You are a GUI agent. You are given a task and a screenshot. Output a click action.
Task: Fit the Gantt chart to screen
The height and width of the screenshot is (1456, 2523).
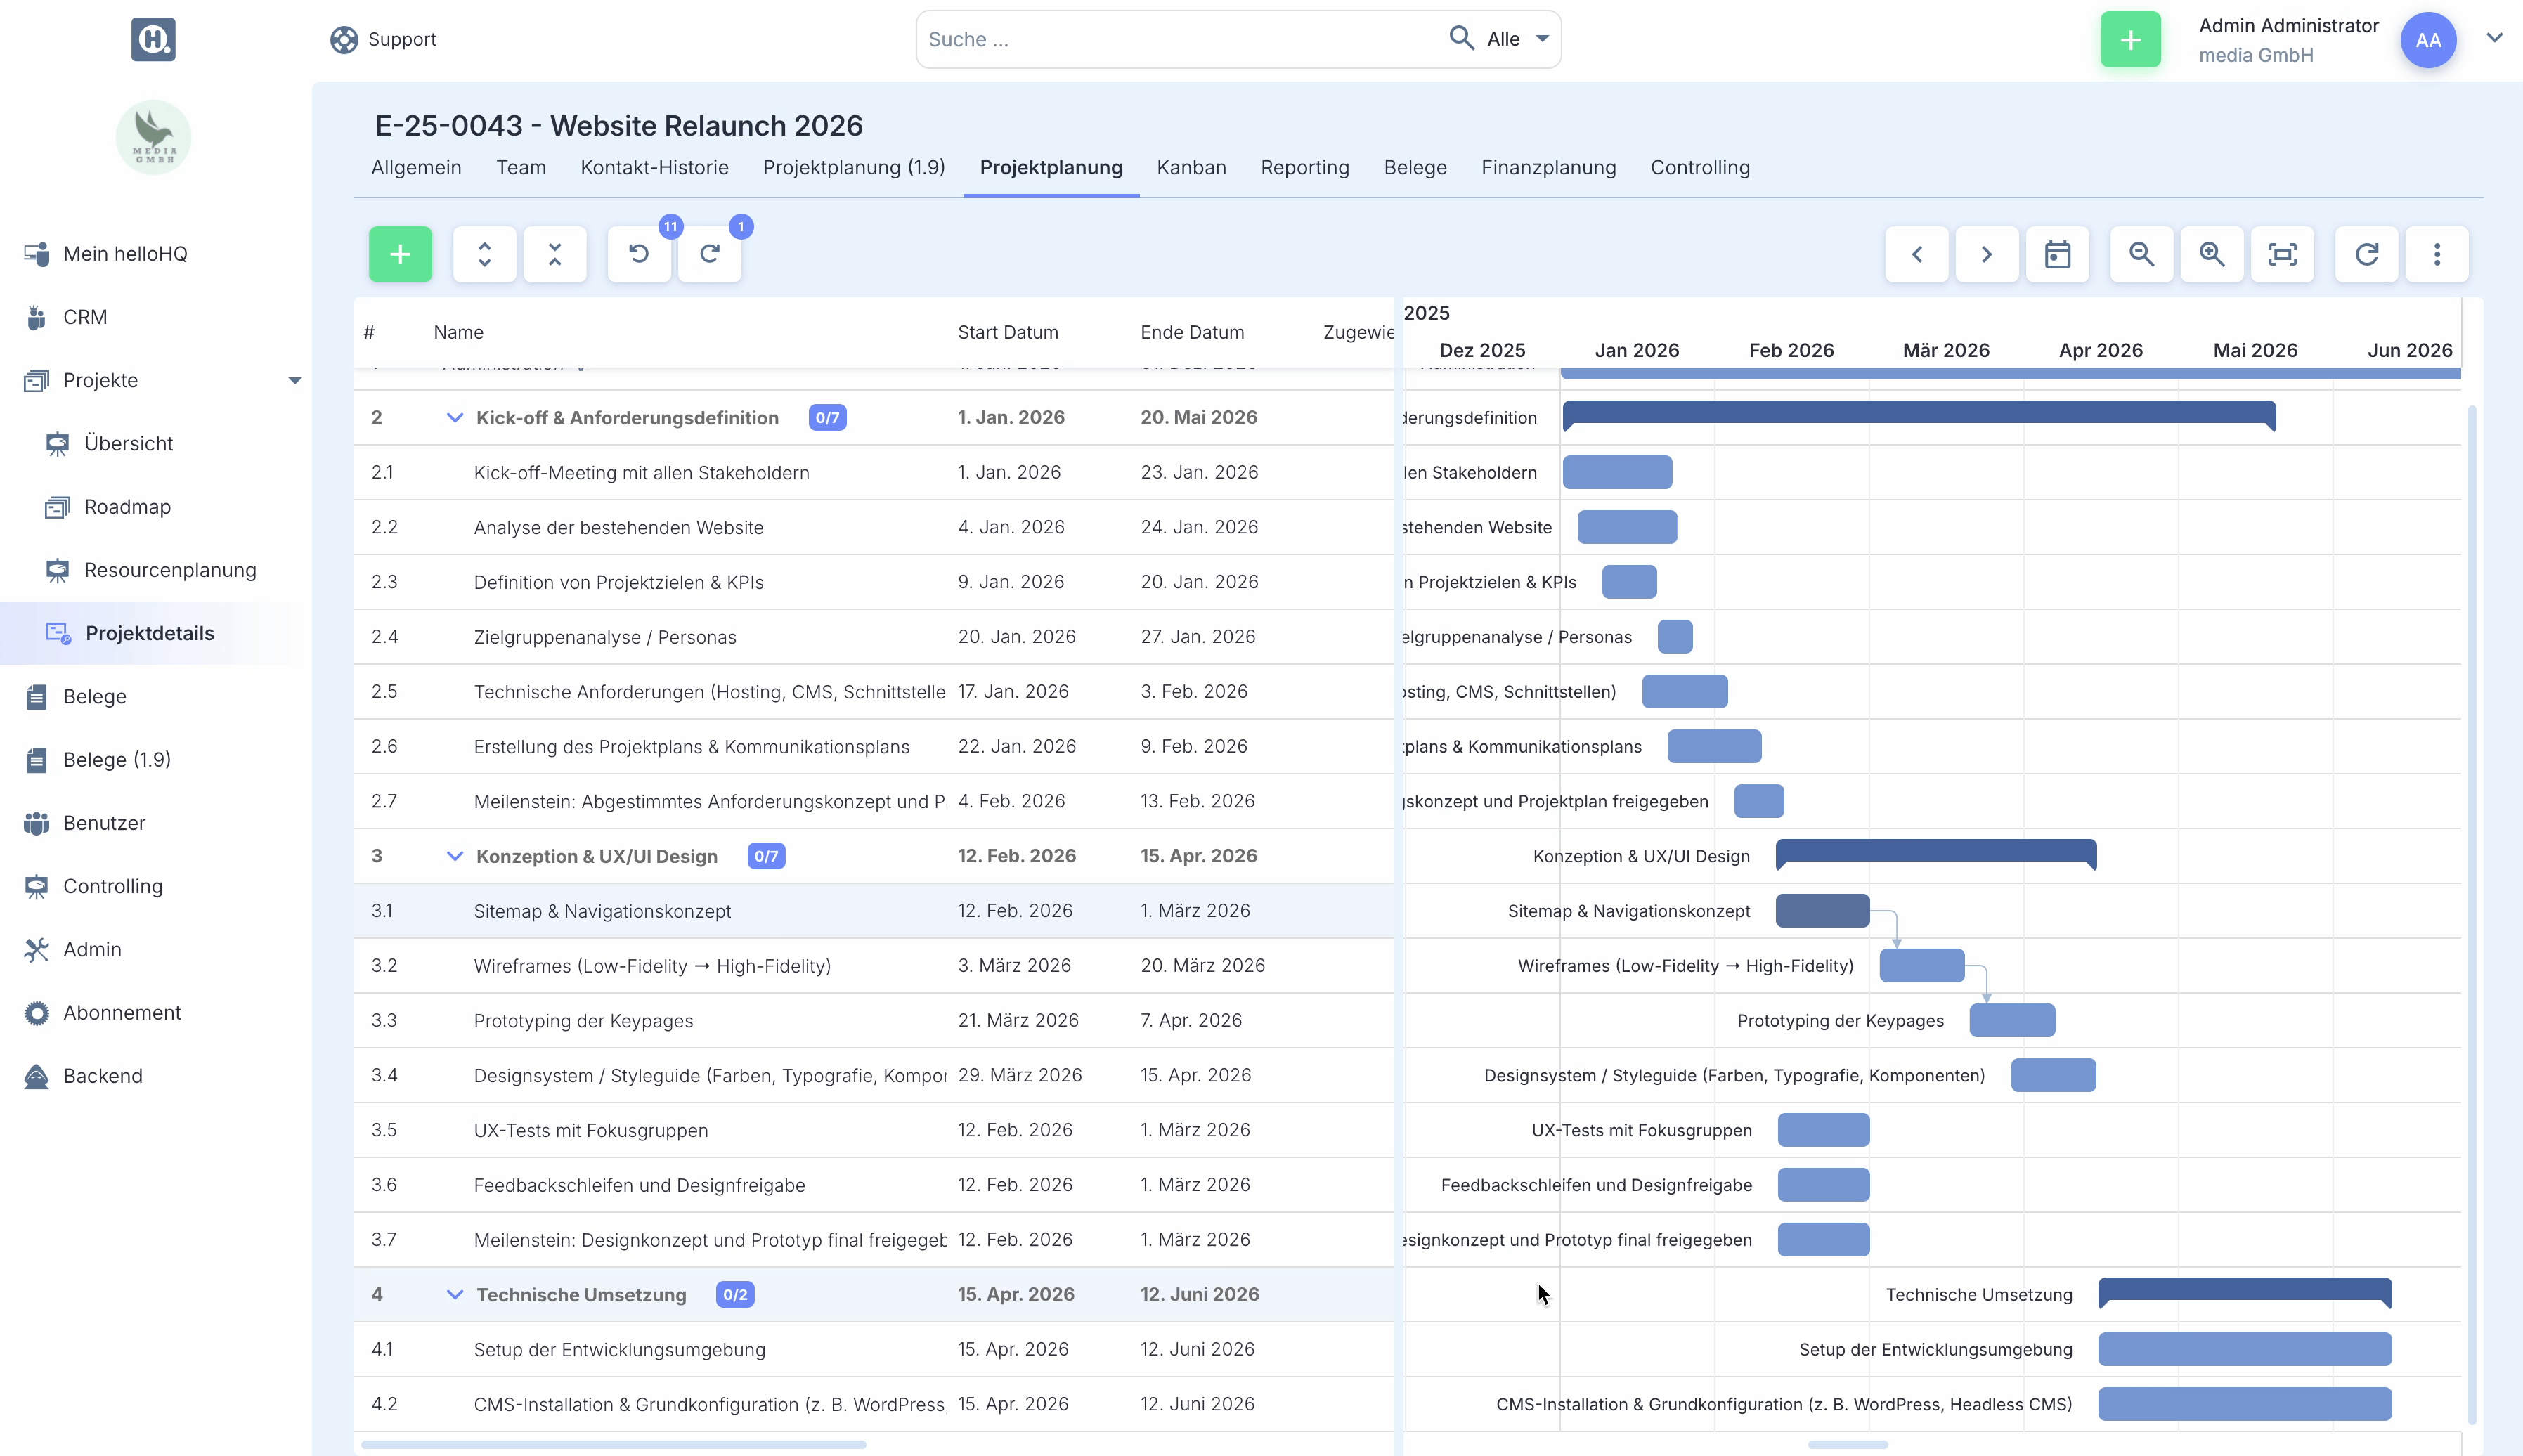tap(2282, 254)
